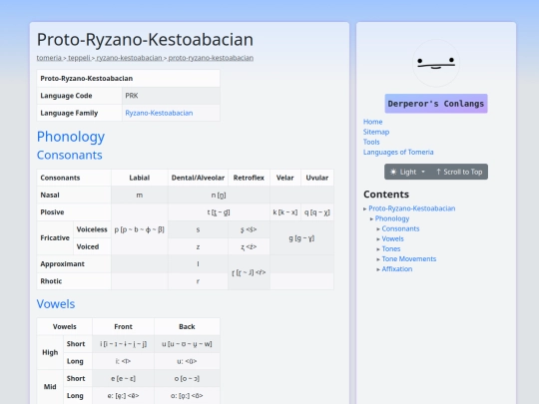Click the sun icon in Light button

[393, 172]
